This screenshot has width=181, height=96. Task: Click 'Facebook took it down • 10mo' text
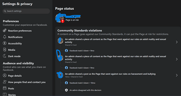[82, 83]
